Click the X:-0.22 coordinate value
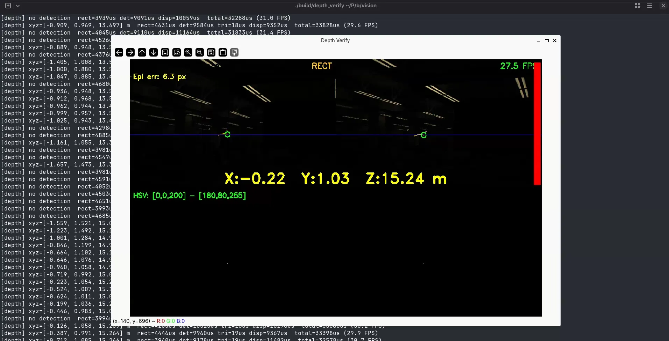The width and height of the screenshot is (669, 341). coord(255,179)
